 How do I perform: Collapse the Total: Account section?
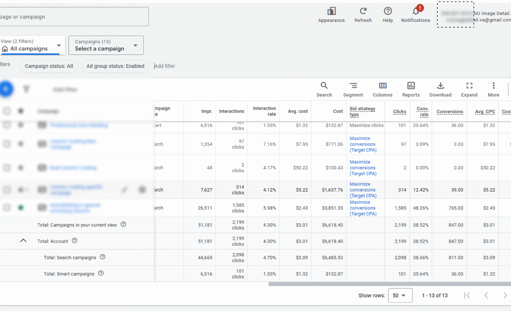click(23, 241)
